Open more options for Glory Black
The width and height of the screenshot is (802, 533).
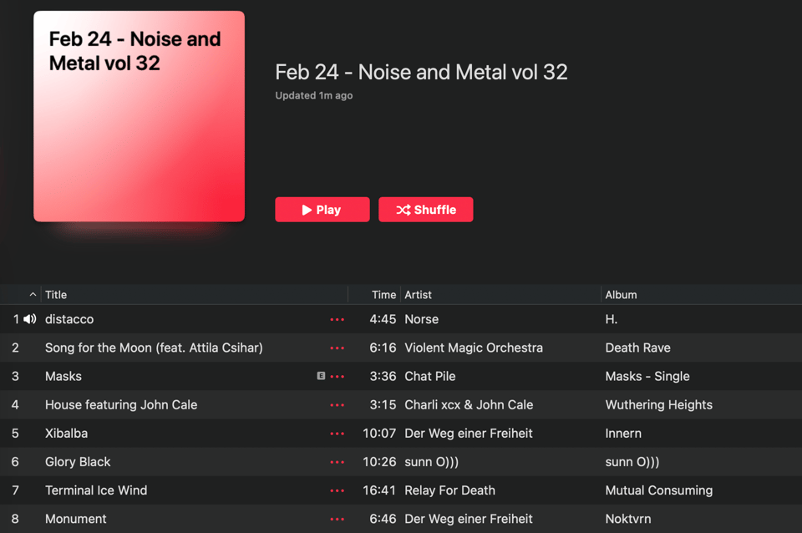pos(337,462)
